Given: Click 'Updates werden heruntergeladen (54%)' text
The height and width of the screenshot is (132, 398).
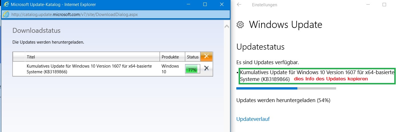Looking at the screenshot, I should [283, 100].
